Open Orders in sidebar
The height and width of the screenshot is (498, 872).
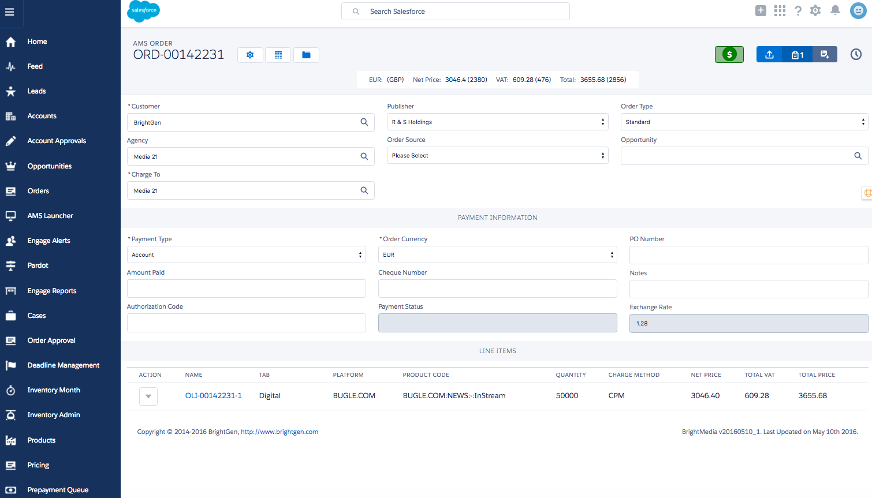pos(38,191)
